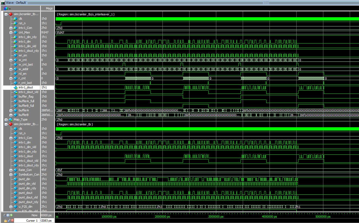Select the red diamond icon of sim:/scramler_tb group

pyautogui.click(x=11, y=14)
